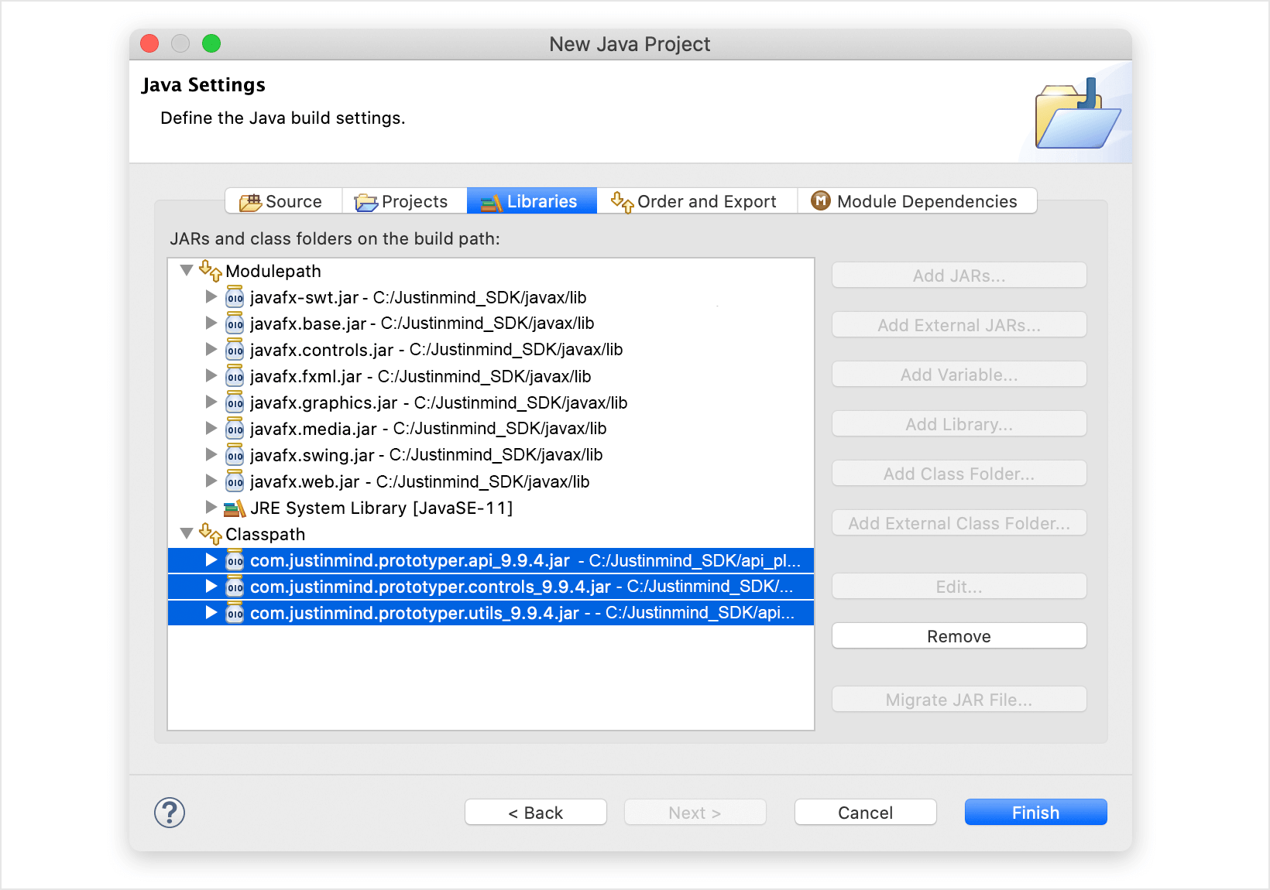Click the jar icon of prototyper.utils_9.9.4.jar

point(235,613)
